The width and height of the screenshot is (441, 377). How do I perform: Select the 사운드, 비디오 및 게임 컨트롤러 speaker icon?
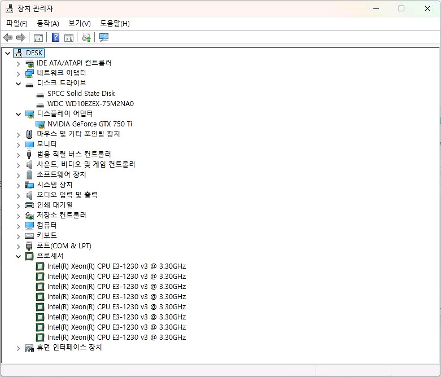click(29, 164)
